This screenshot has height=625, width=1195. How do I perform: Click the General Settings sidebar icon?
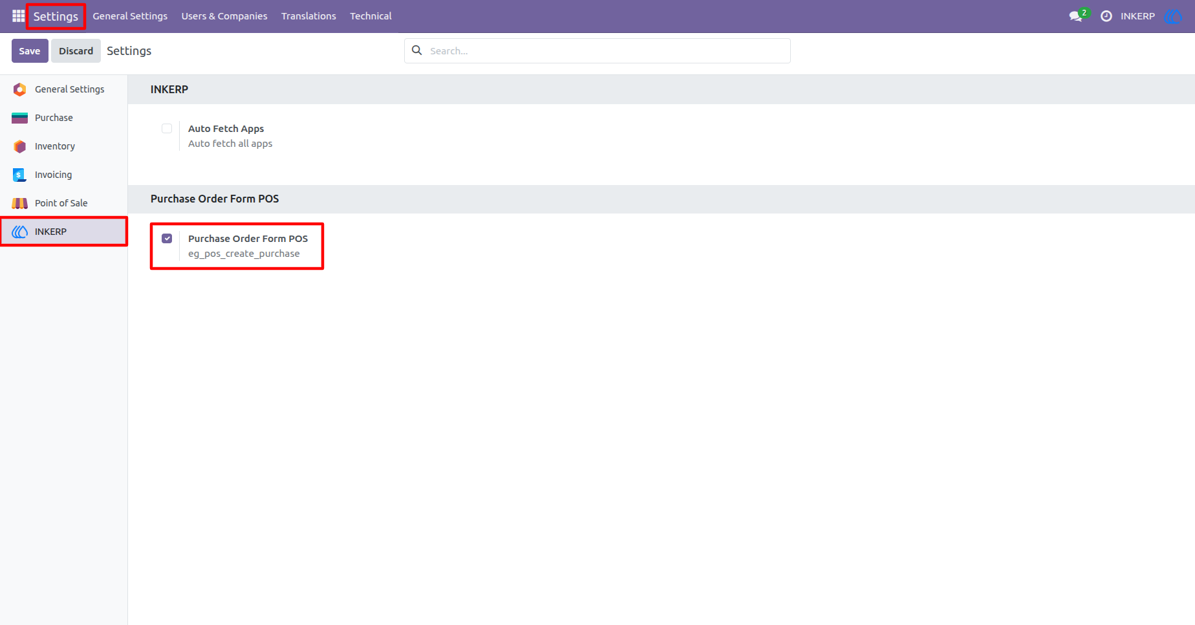point(20,89)
